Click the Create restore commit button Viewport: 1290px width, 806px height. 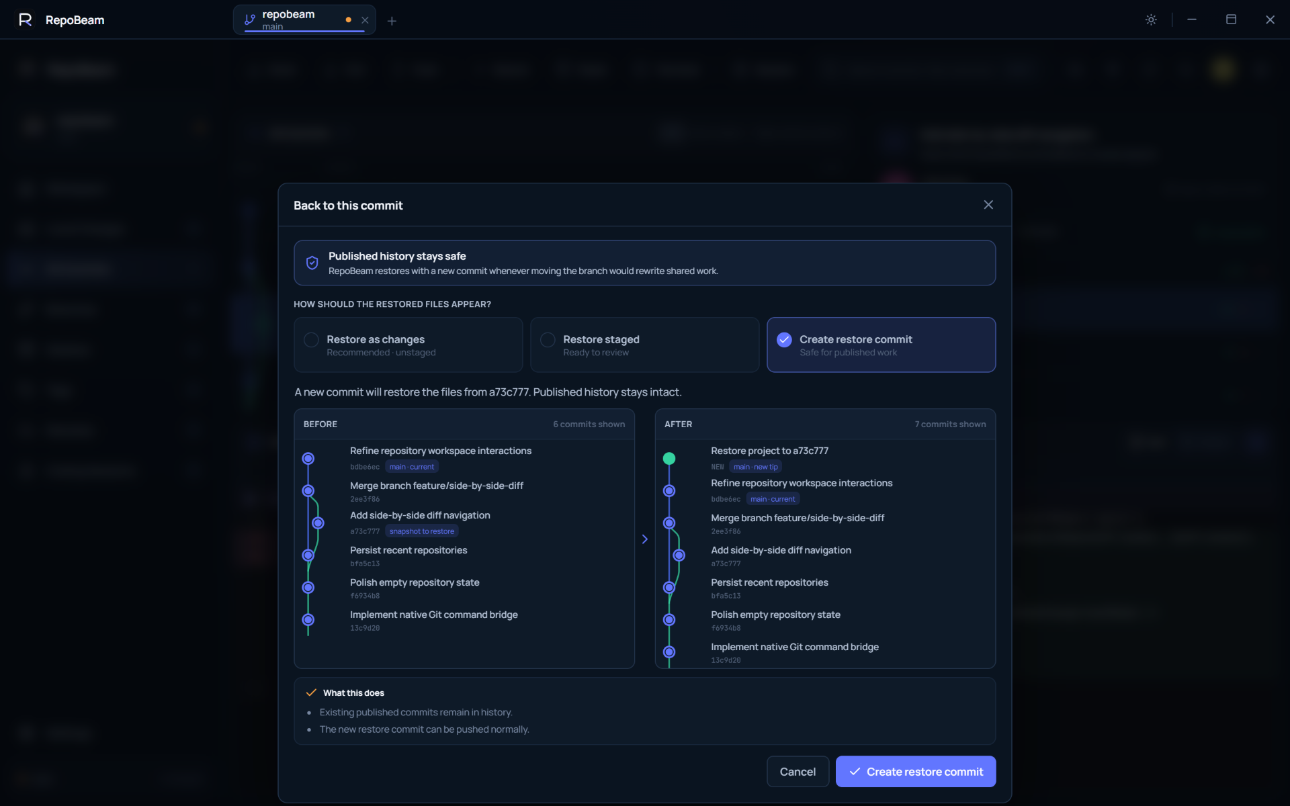point(916,772)
